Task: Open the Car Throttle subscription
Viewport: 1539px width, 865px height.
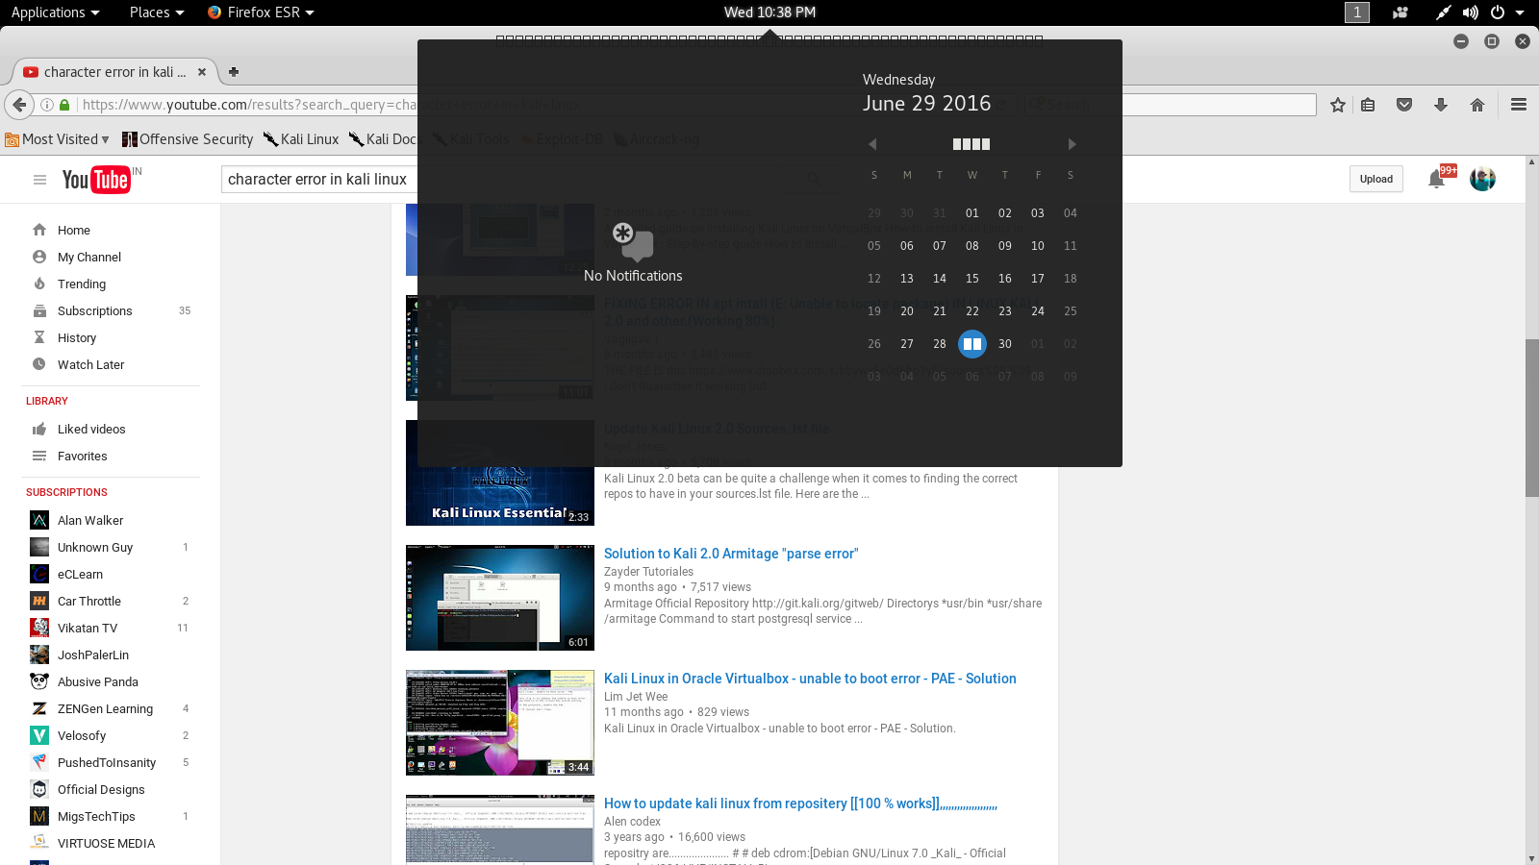Action: pos(89,601)
